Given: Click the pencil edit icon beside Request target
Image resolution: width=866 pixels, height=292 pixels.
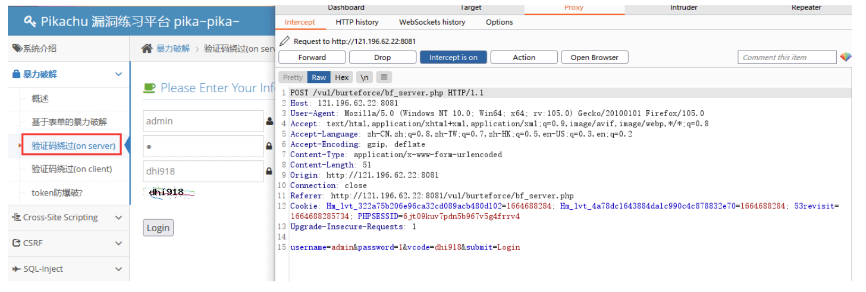Looking at the screenshot, I should 284,41.
